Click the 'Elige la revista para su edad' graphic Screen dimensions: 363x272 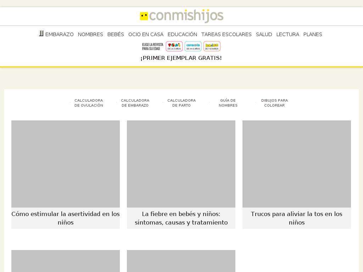(x=152, y=46)
